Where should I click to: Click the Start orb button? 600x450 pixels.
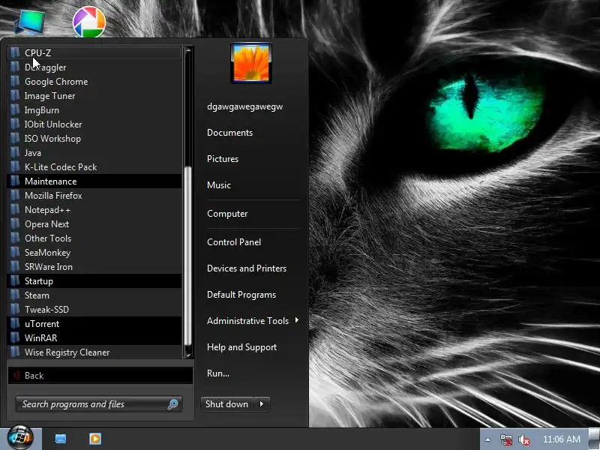pos(20,437)
